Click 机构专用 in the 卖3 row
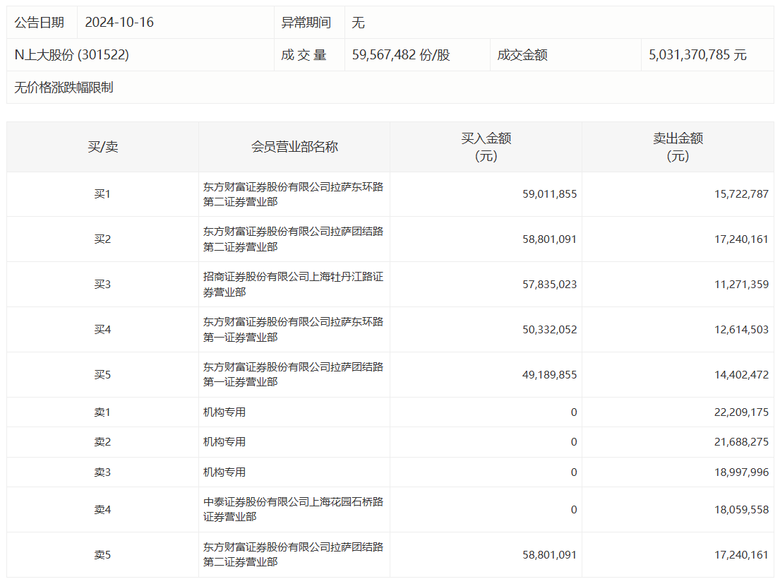The image size is (780, 584). [224, 472]
